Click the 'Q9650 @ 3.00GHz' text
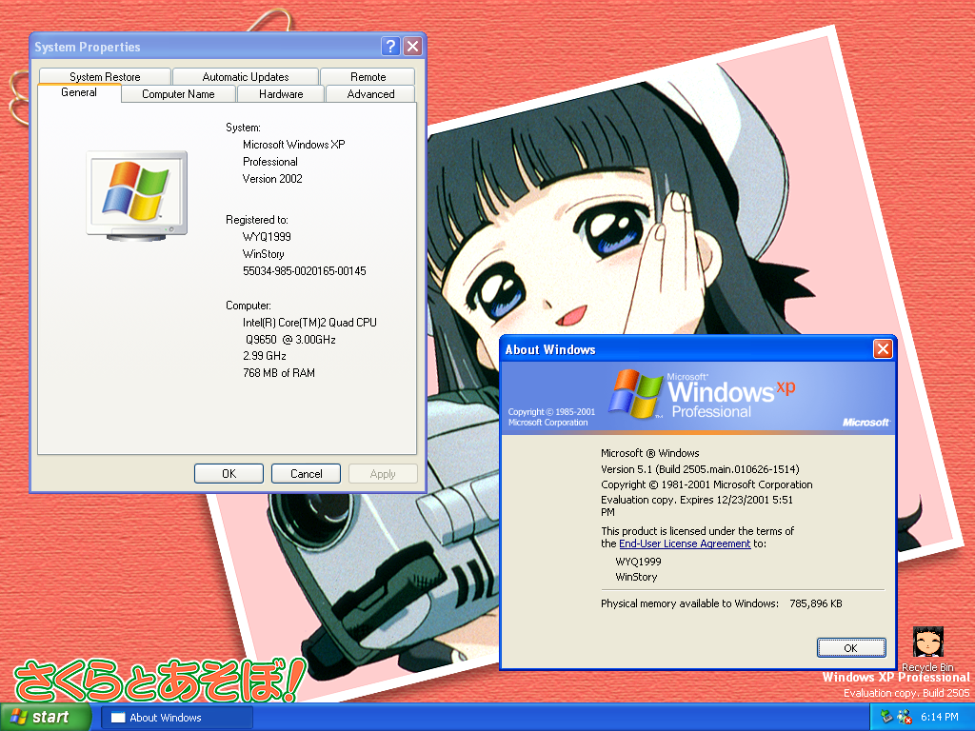Image resolution: width=975 pixels, height=731 pixels. click(290, 340)
